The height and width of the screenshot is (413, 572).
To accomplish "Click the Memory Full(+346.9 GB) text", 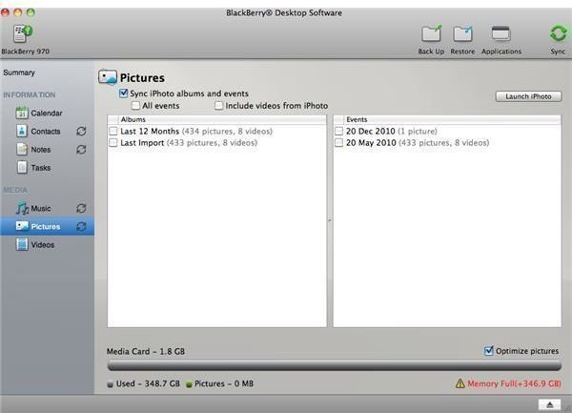I will [514, 383].
